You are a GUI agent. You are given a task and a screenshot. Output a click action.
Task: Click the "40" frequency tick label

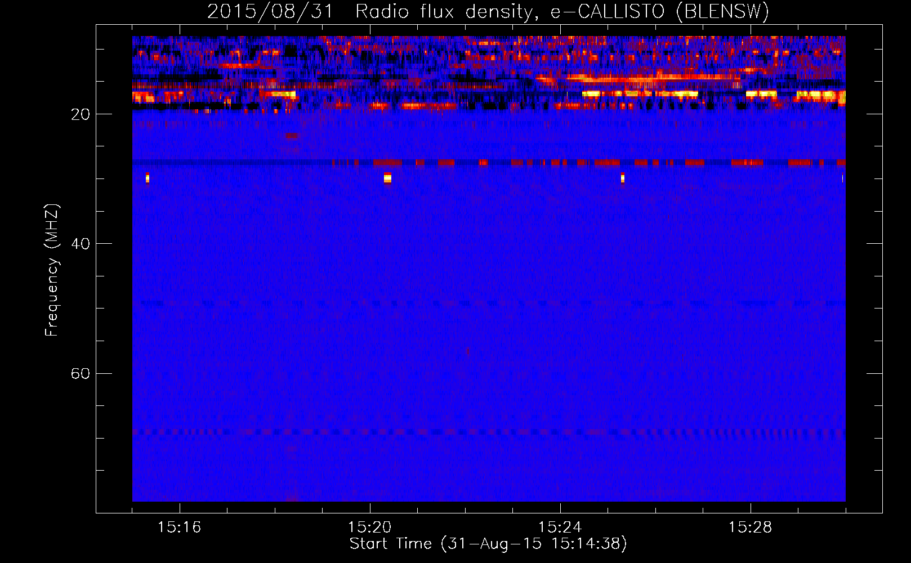point(81,244)
